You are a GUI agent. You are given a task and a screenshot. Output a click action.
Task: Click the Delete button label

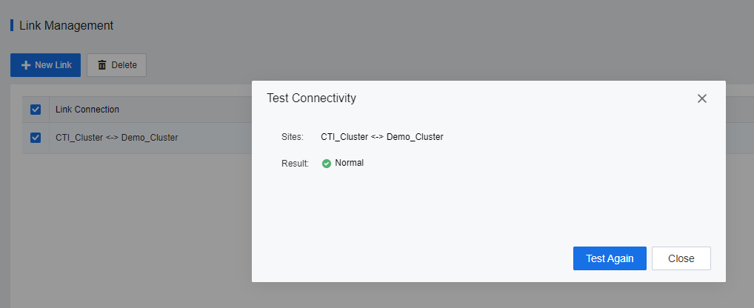click(124, 65)
